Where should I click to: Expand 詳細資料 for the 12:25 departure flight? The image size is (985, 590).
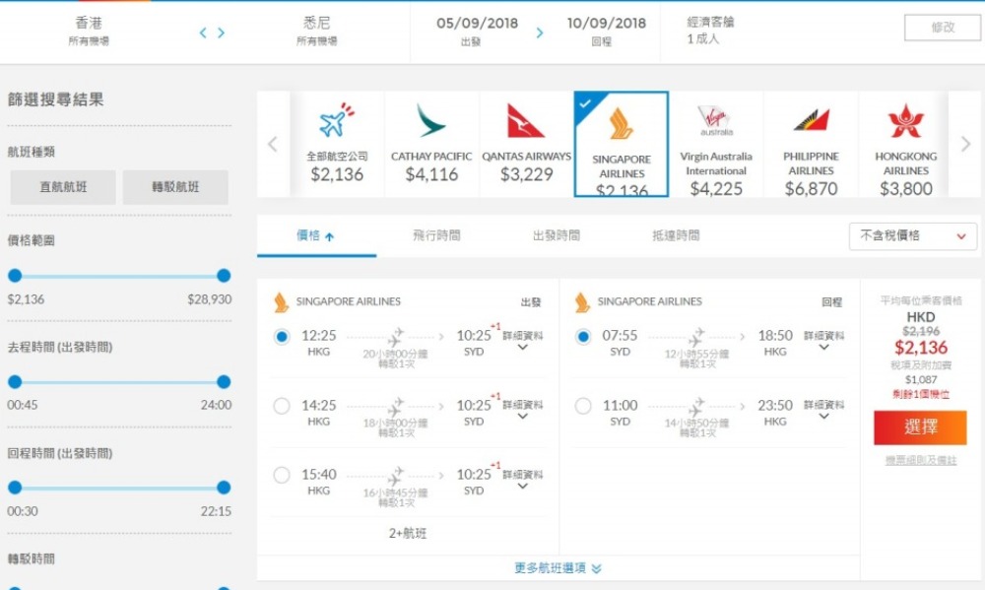click(522, 341)
